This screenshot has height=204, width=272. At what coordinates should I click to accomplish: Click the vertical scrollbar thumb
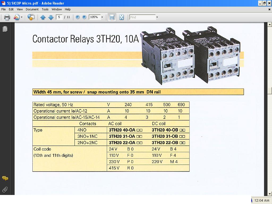coord(269,91)
